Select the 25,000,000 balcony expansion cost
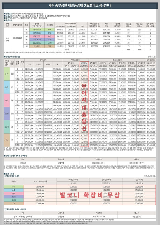The width and height of the screenshot is (160, 225). coord(40,203)
